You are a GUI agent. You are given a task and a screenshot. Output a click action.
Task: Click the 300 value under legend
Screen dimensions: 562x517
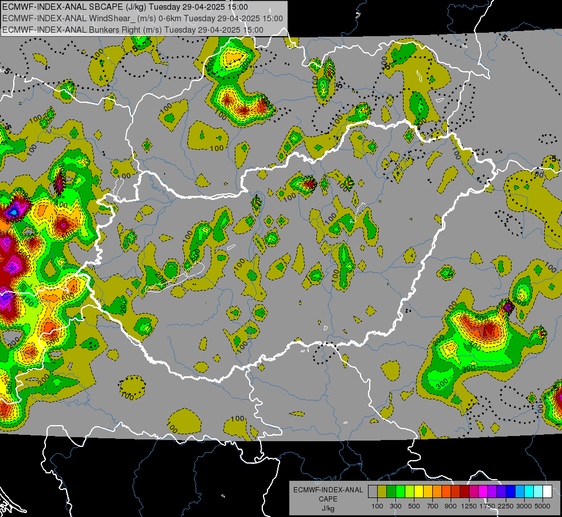pos(396,506)
